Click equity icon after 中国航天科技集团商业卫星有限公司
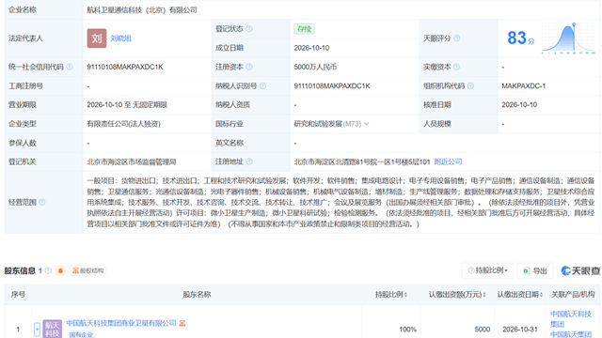Screen dimensions: 602x338 pyautogui.click(x=182, y=323)
